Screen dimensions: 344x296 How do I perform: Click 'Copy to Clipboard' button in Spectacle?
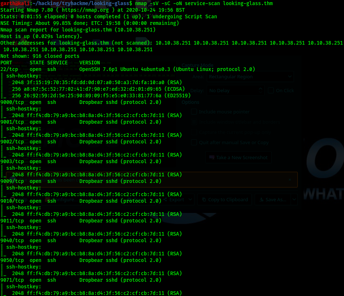(225, 199)
